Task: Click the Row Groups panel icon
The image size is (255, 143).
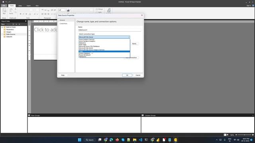Action: 29,115
